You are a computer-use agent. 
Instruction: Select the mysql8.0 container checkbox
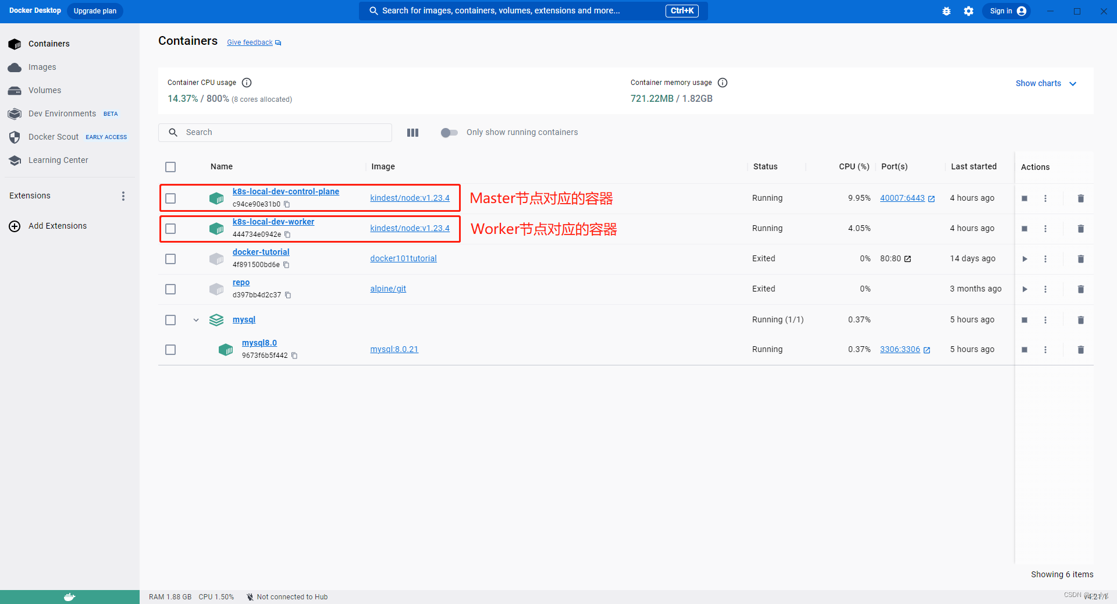point(170,350)
